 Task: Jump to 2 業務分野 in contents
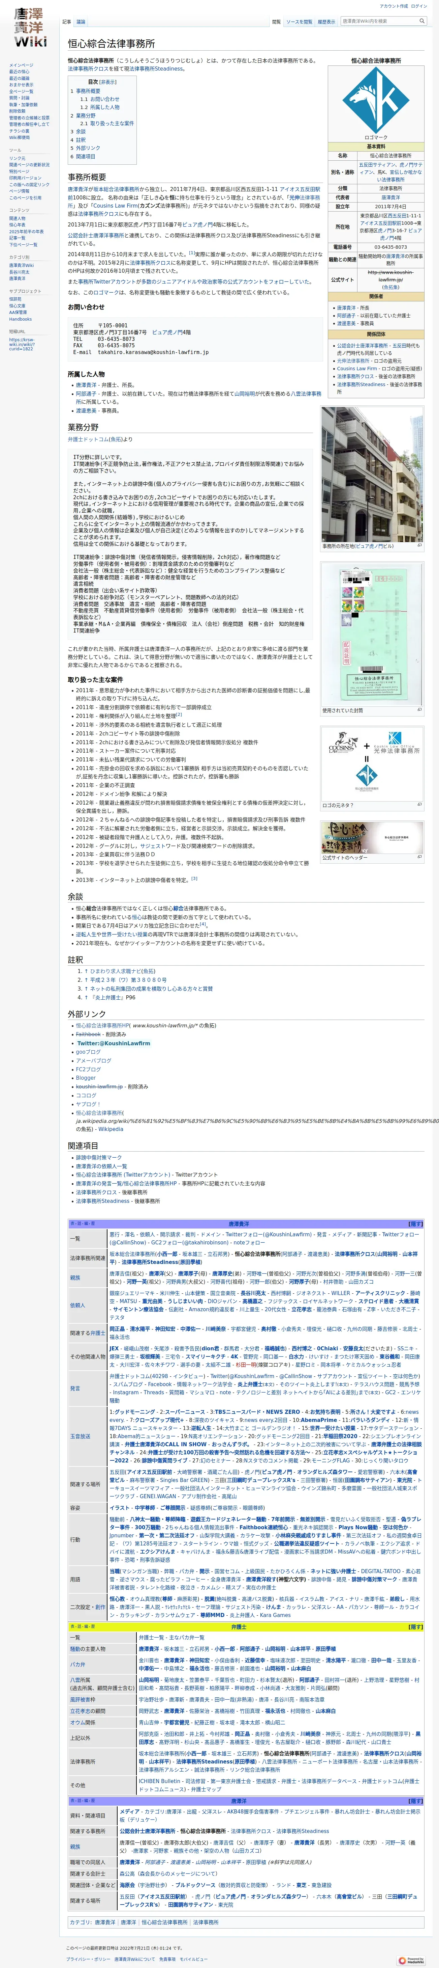83,115
